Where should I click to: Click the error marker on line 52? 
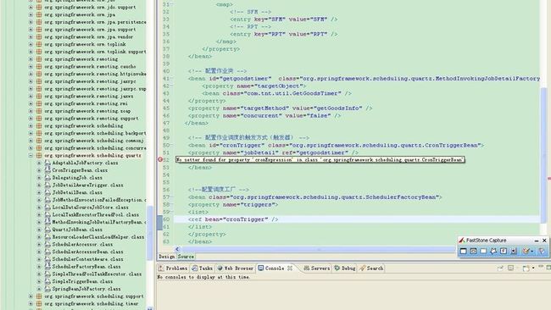tap(160, 160)
